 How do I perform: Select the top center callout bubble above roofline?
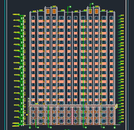(x=70, y=7)
